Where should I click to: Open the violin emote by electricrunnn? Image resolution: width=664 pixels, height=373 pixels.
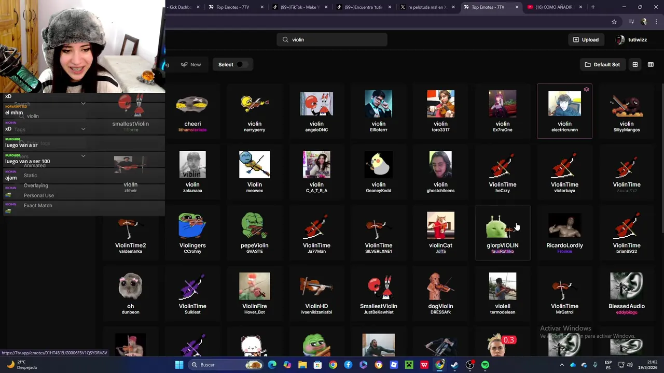click(x=564, y=111)
